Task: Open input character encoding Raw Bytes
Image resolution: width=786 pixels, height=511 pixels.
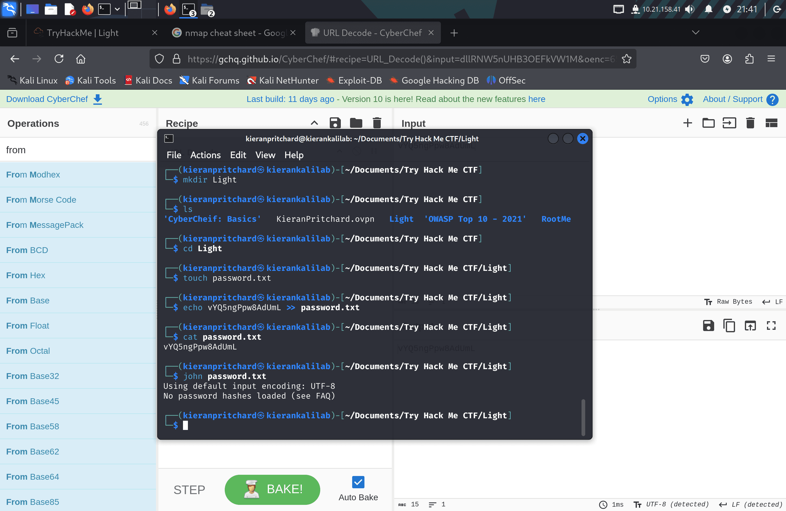Action: coord(728,301)
